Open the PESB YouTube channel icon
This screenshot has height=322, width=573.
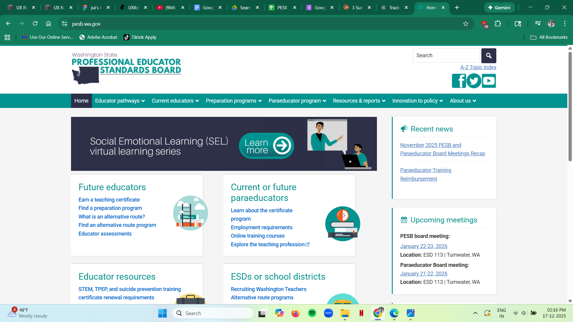[489, 81]
